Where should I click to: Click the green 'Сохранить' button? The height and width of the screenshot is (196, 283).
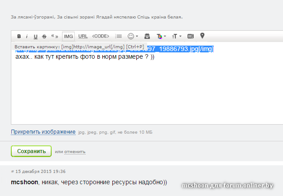(x=31, y=151)
